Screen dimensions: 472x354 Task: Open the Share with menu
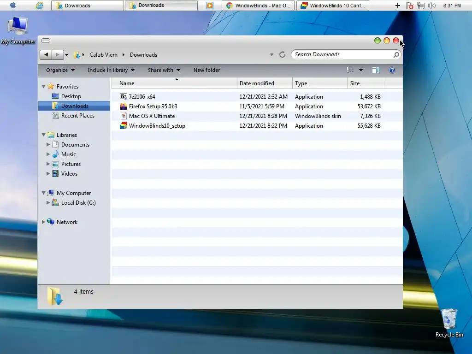coord(164,70)
